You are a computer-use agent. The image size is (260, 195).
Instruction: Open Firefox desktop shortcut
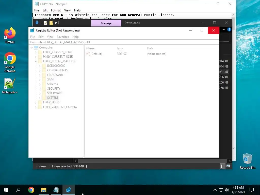coord(10,35)
